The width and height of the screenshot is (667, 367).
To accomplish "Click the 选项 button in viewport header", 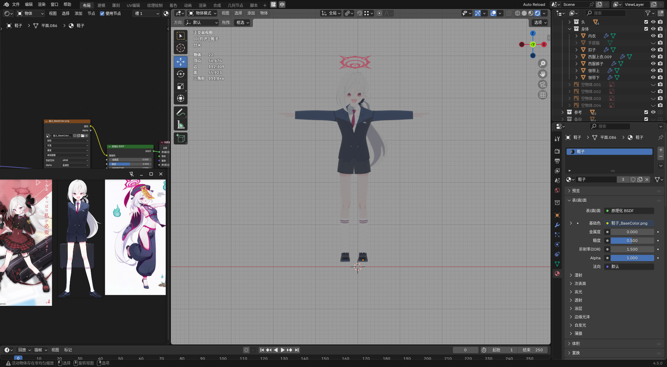I will [540, 23].
